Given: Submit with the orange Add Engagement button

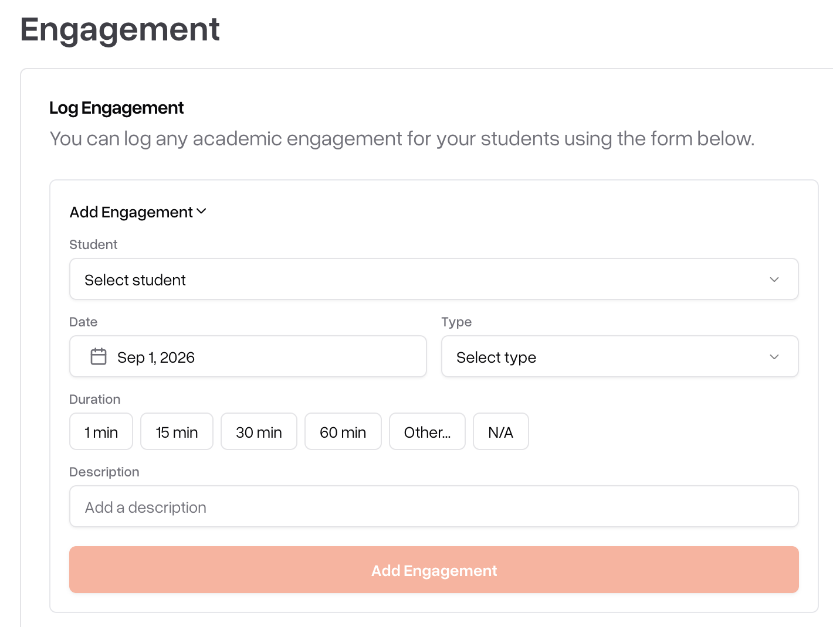Looking at the screenshot, I should tap(434, 570).
